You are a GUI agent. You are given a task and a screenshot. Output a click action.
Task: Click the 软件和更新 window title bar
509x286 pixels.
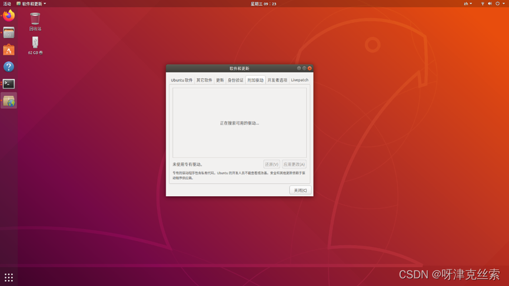tap(239, 68)
